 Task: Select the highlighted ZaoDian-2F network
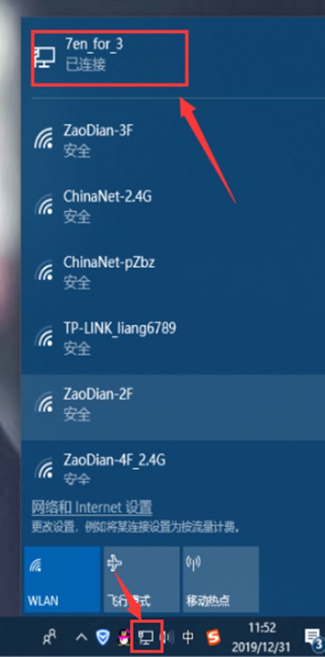tap(173, 404)
